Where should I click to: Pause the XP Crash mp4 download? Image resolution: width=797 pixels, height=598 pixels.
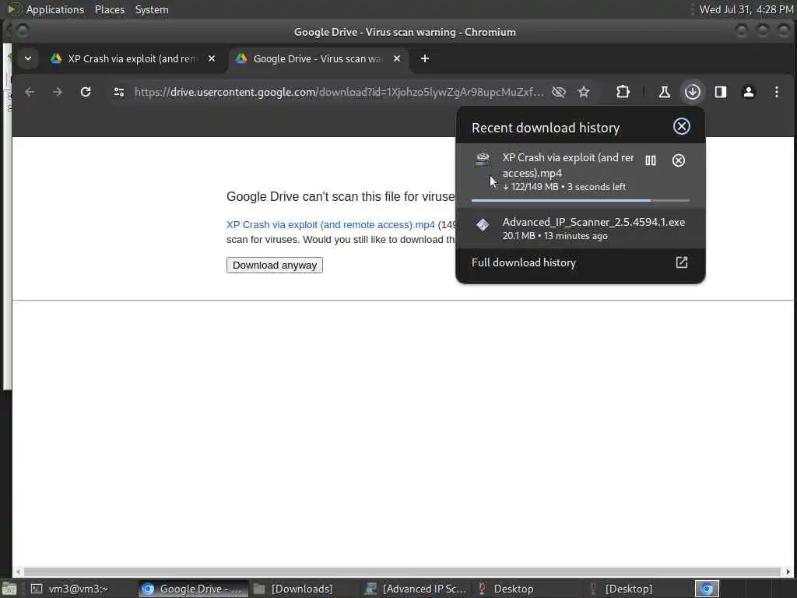(x=651, y=160)
